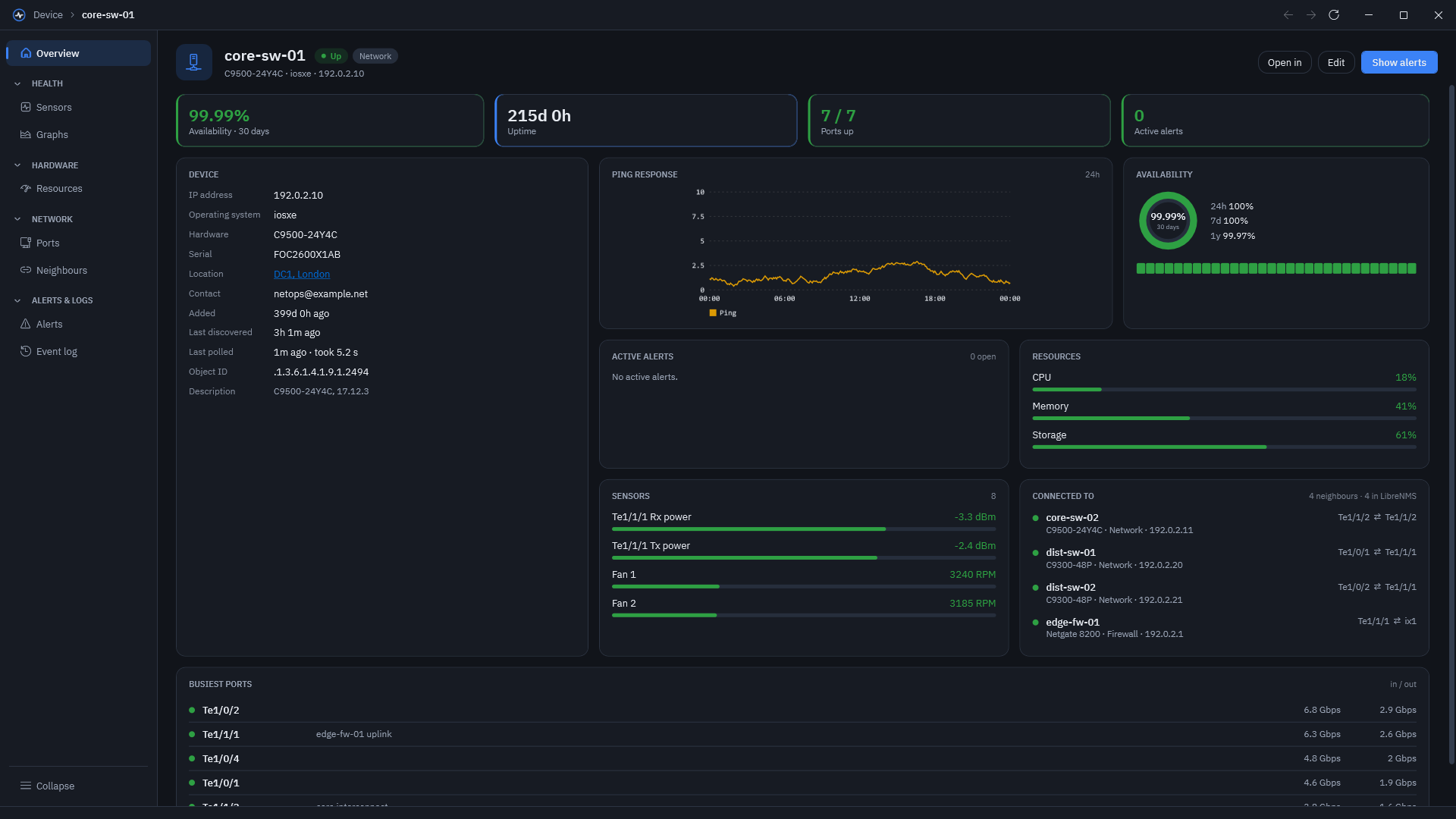1456x819 pixels.
Task: Collapse the HEALTH section
Action: pos(17,83)
